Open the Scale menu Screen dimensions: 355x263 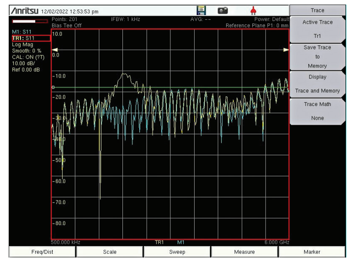(x=110, y=252)
